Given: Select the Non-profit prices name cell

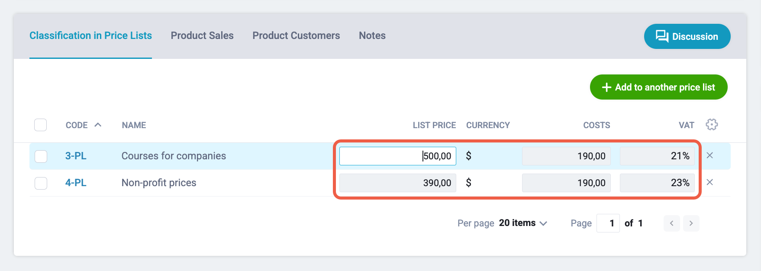Looking at the screenshot, I should [x=159, y=183].
